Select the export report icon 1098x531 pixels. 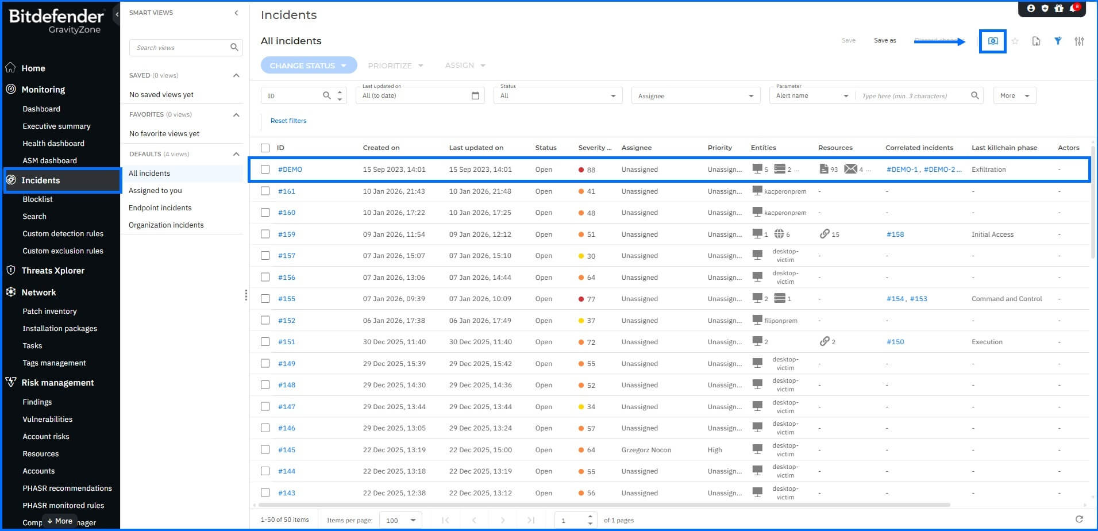click(1036, 41)
